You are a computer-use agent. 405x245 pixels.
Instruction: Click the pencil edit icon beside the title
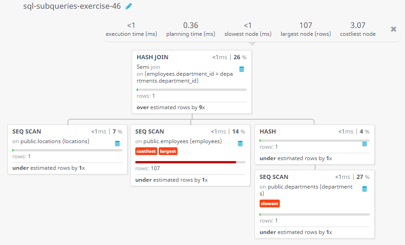(129, 6)
